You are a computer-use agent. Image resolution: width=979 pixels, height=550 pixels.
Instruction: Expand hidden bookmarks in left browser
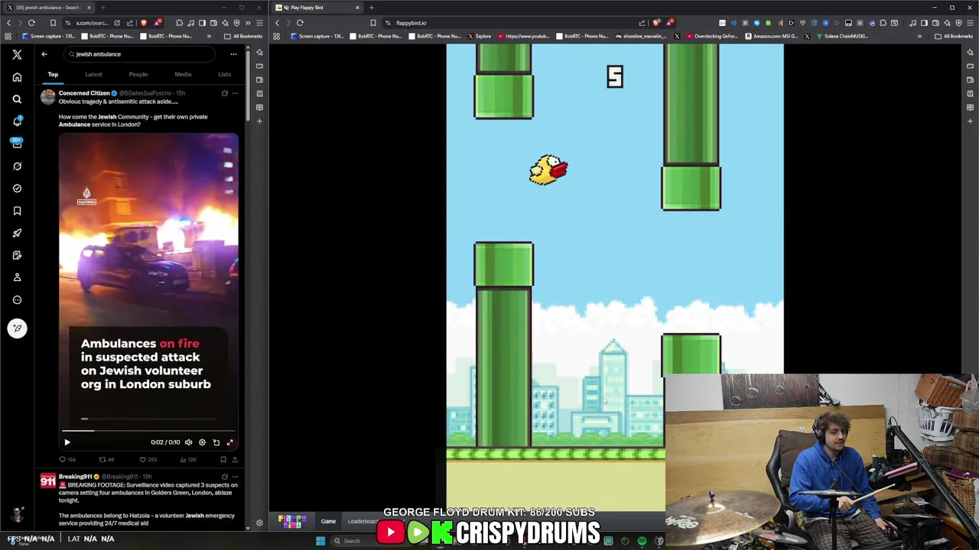click(x=209, y=36)
